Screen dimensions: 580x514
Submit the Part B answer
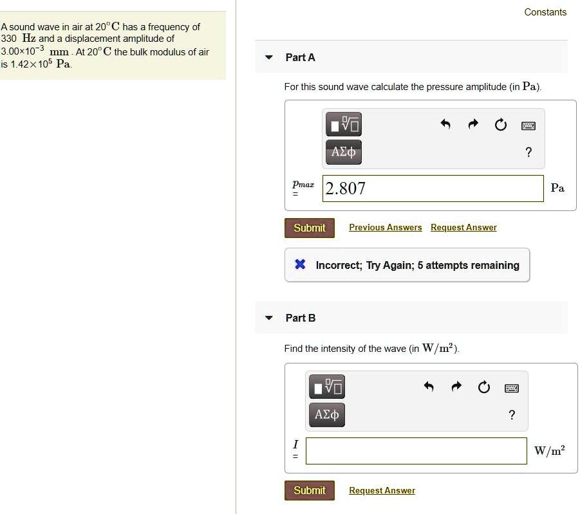point(309,490)
